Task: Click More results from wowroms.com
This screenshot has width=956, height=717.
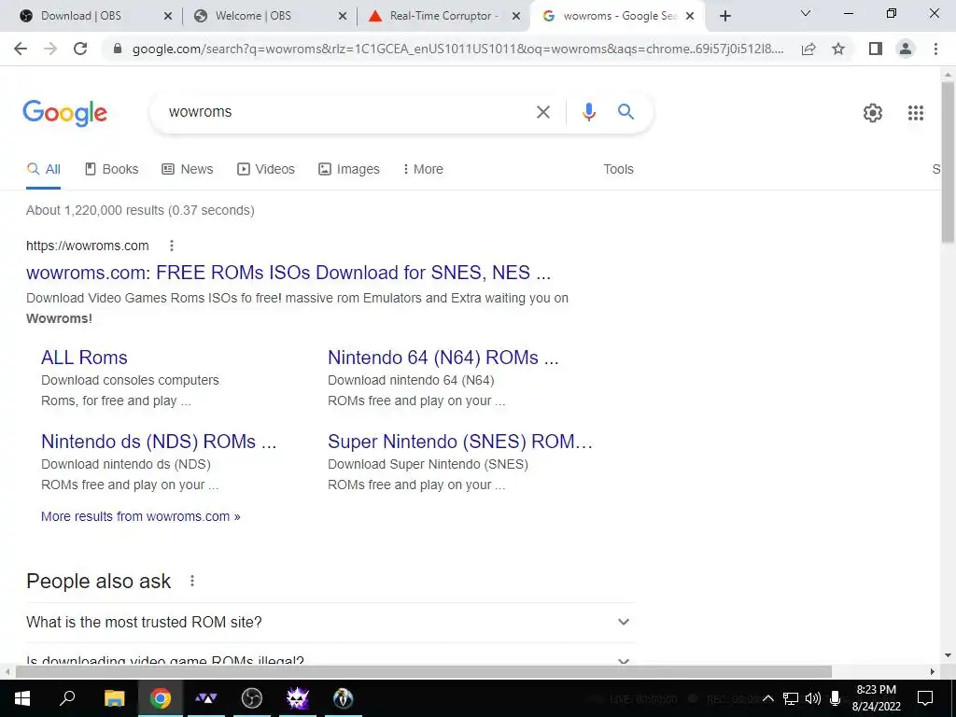Action: point(140,516)
